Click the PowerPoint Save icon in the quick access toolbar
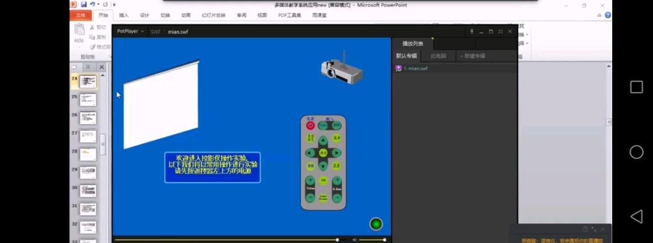The height and width of the screenshot is (243, 653). pos(84,4)
